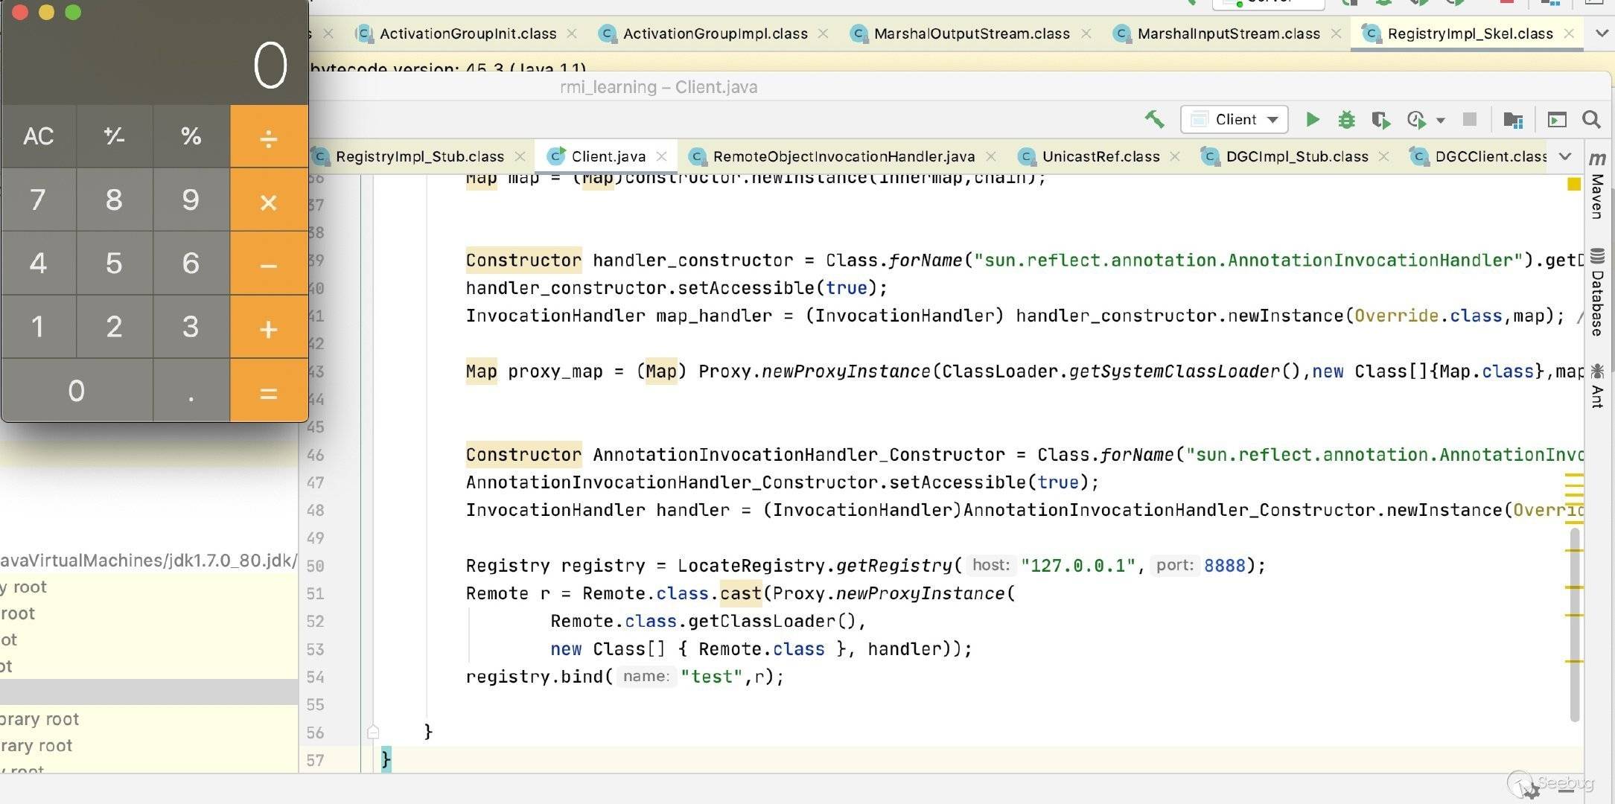Screen dimensions: 1615x804
Task: Toggle sign with the +/- calculator key
Action: pyautogui.click(x=114, y=136)
